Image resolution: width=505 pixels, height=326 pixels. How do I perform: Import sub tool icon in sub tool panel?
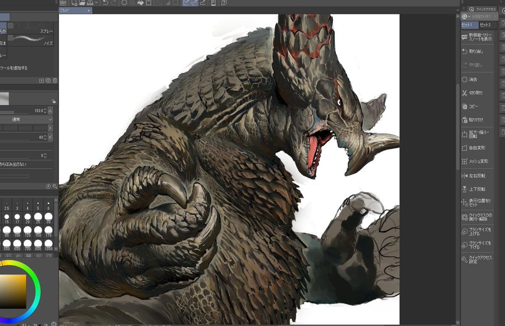click(41, 80)
